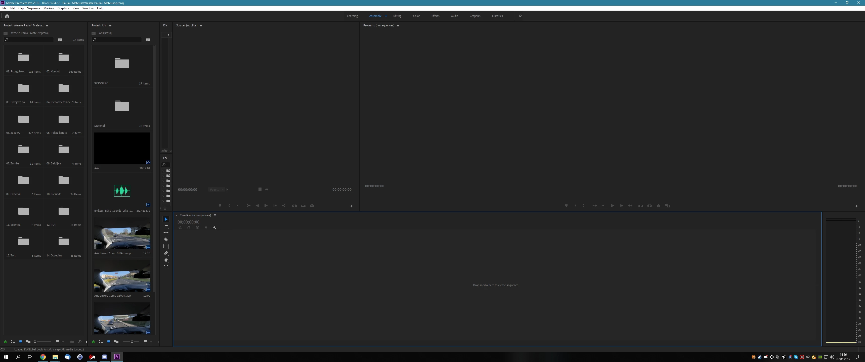
Task: Switch Aris project panel to list view
Action: pyautogui.click(x=101, y=342)
